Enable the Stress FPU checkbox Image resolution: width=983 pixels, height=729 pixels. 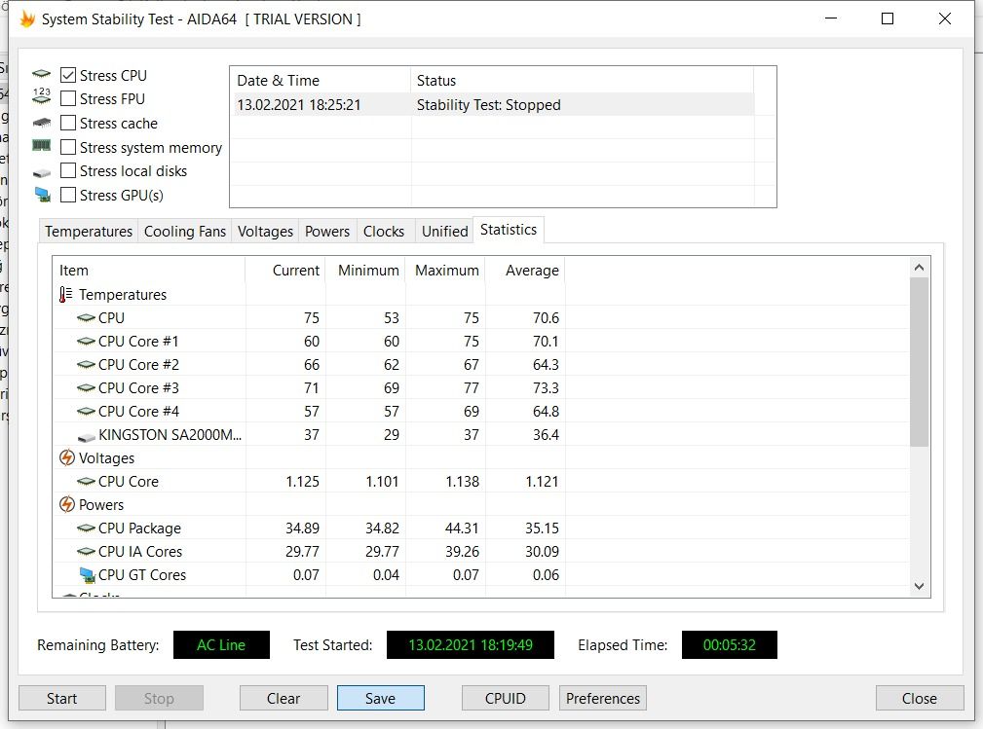(x=67, y=99)
